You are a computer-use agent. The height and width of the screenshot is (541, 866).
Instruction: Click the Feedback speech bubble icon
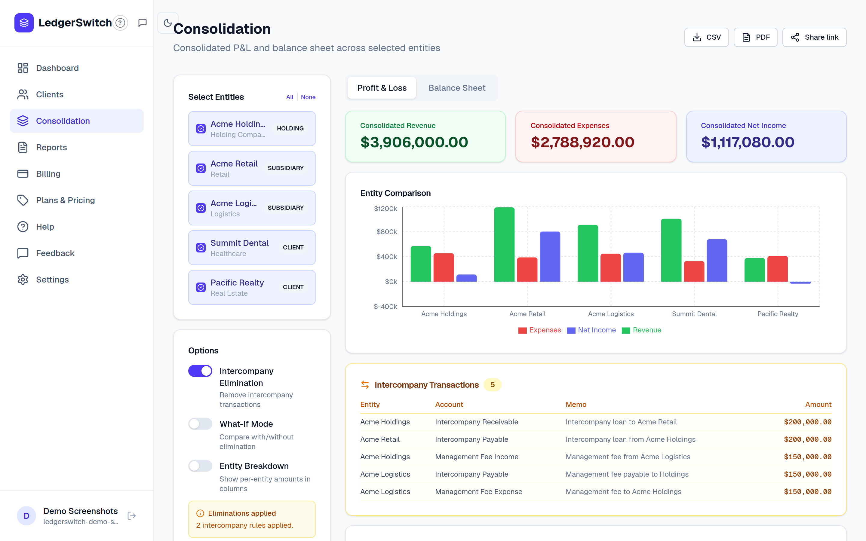pyautogui.click(x=23, y=253)
